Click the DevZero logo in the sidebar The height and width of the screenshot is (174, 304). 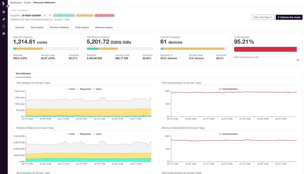[4, 4]
